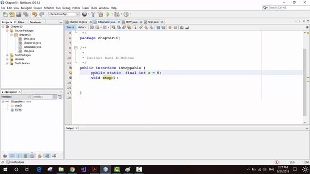Collapse the Source Packages node

pos(7,31)
